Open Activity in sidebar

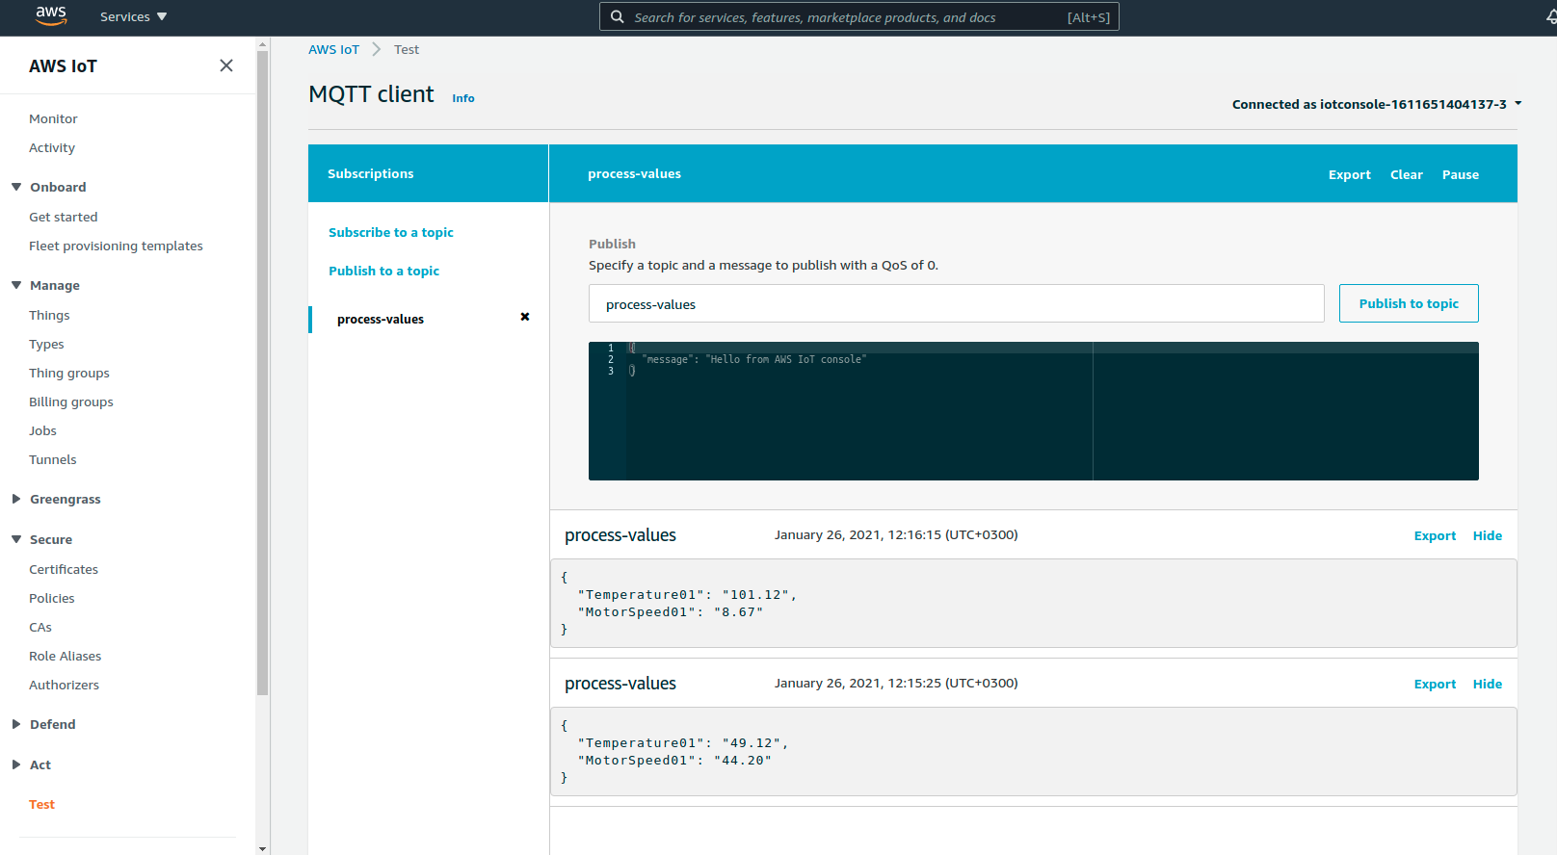point(52,147)
